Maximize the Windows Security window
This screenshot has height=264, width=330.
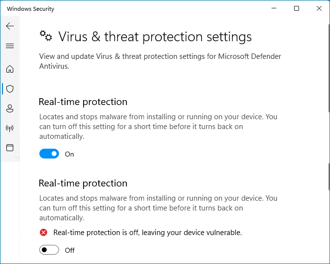[x=297, y=8]
